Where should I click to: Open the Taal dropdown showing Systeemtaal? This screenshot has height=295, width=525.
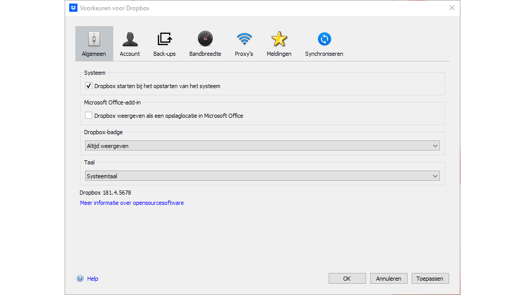click(262, 176)
